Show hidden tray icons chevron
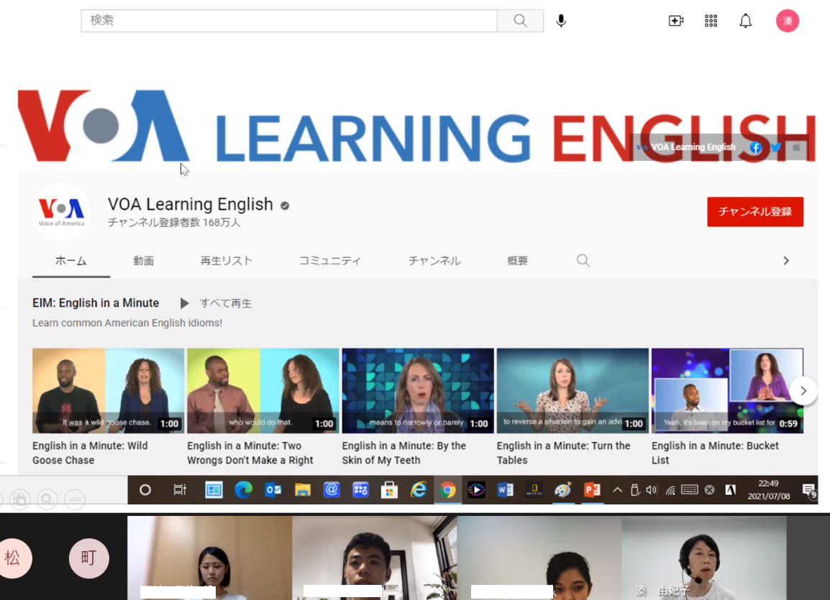This screenshot has width=830, height=600. coord(617,490)
